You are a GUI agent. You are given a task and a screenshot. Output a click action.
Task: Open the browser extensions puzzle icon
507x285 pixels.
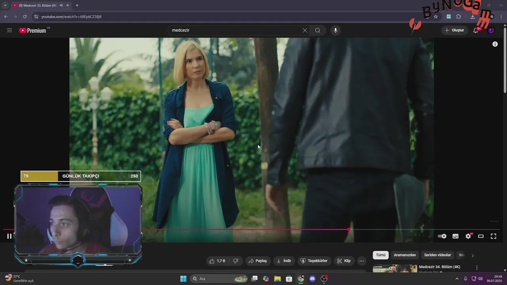tap(459, 17)
